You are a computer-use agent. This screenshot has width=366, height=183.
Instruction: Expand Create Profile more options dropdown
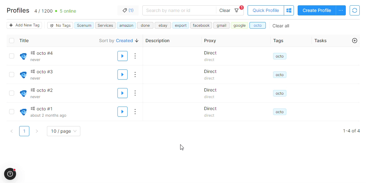click(x=341, y=10)
